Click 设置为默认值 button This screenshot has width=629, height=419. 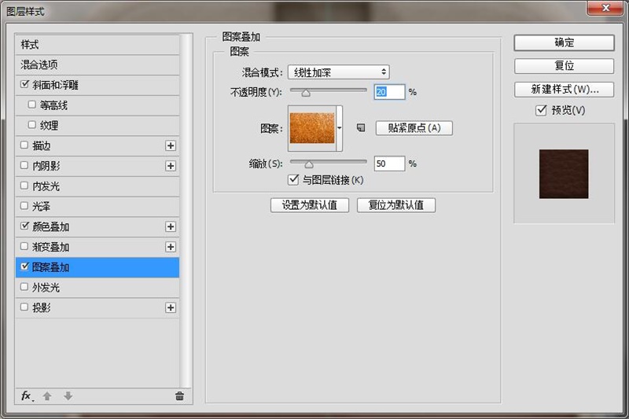point(310,205)
